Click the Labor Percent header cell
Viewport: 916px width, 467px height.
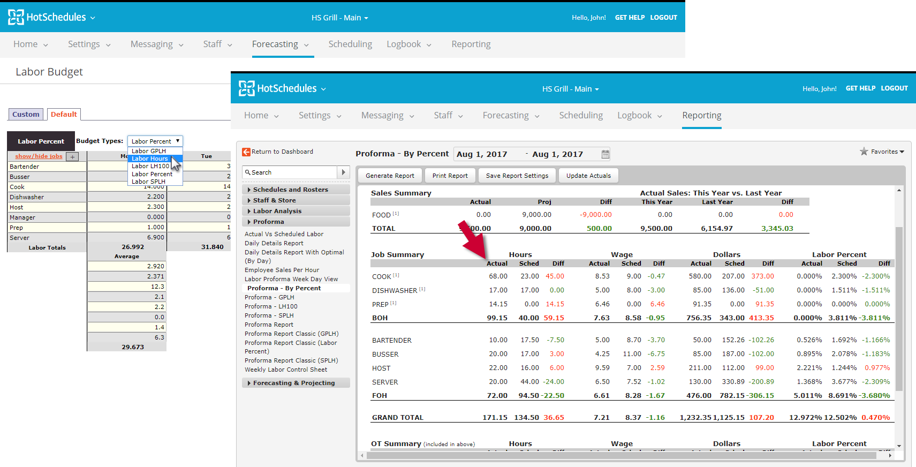[x=41, y=141]
